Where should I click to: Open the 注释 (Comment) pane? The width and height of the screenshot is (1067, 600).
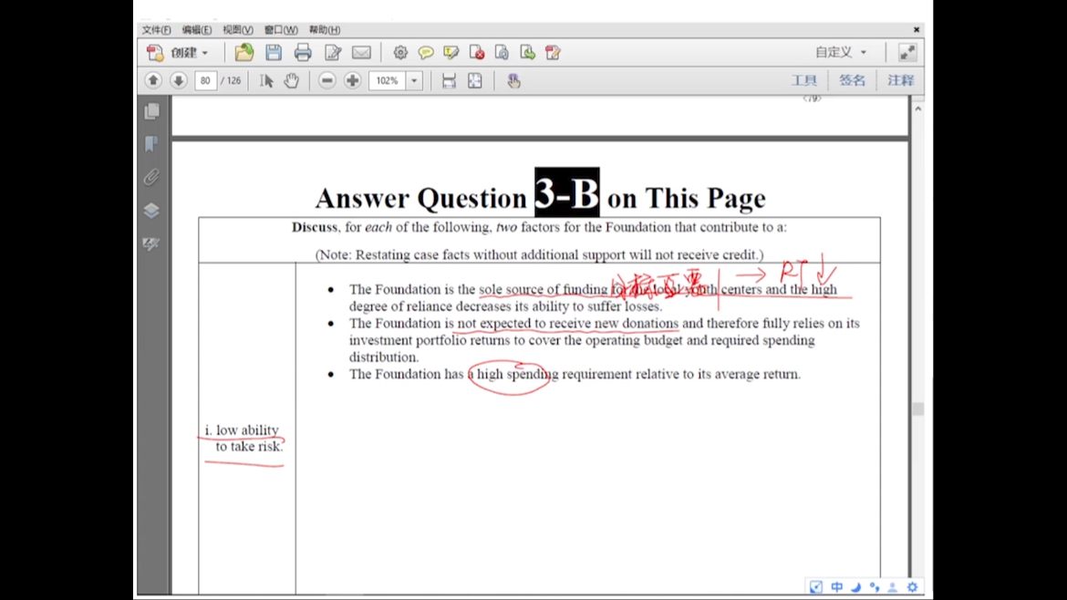point(900,81)
